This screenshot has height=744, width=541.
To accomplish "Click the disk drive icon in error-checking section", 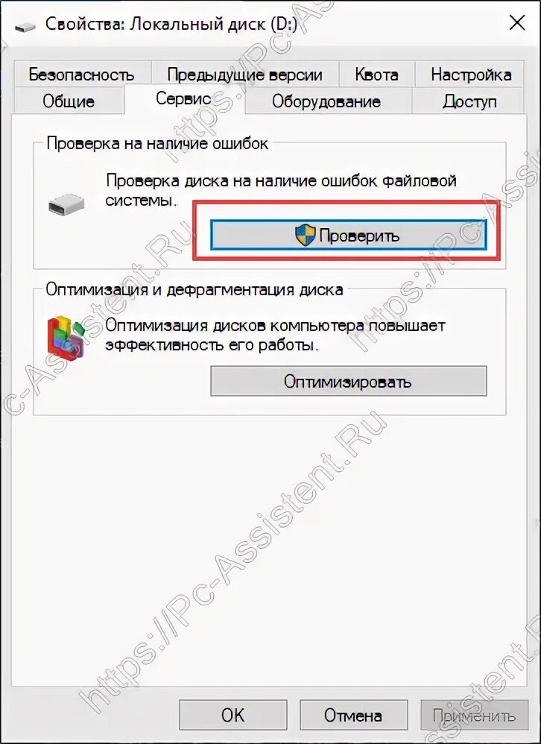I will (66, 204).
